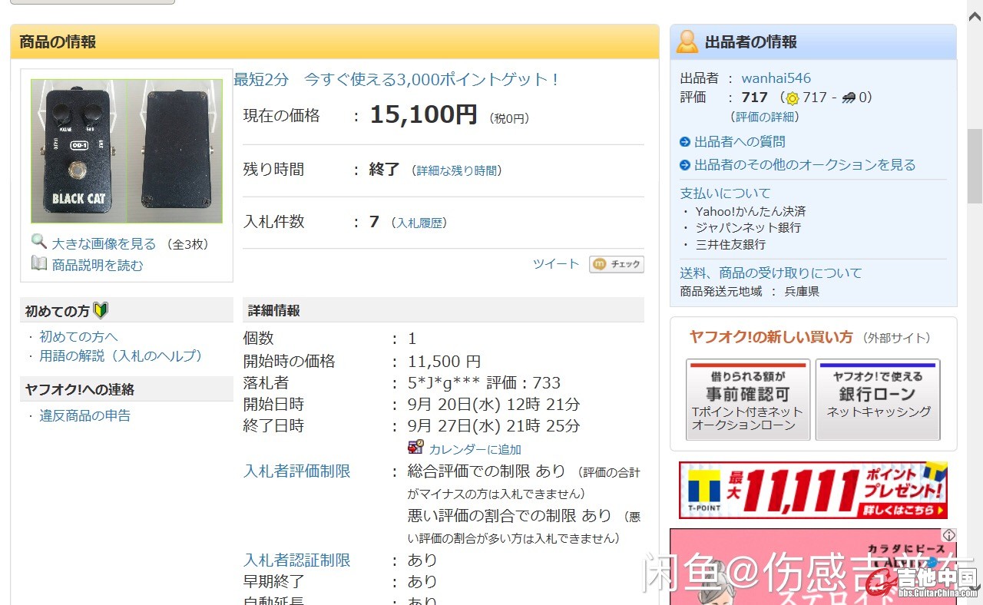
Task: Open 入札履歴 bid history link
Action: click(419, 223)
